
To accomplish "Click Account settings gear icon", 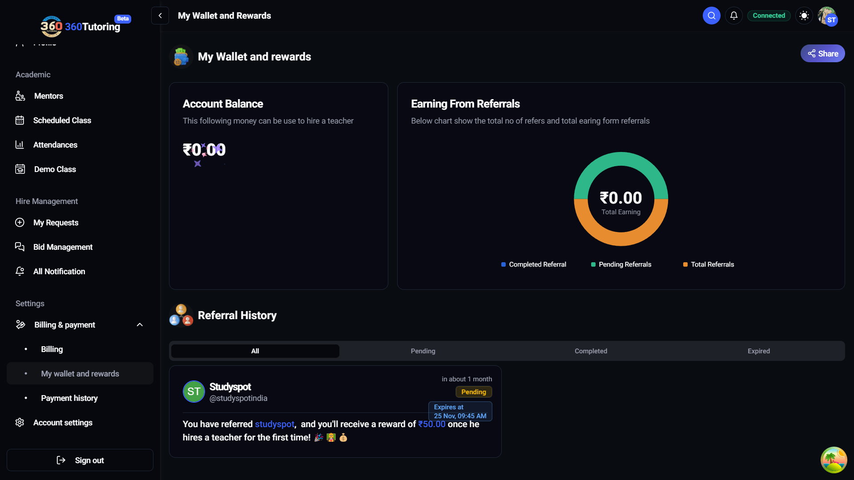I will [x=20, y=423].
